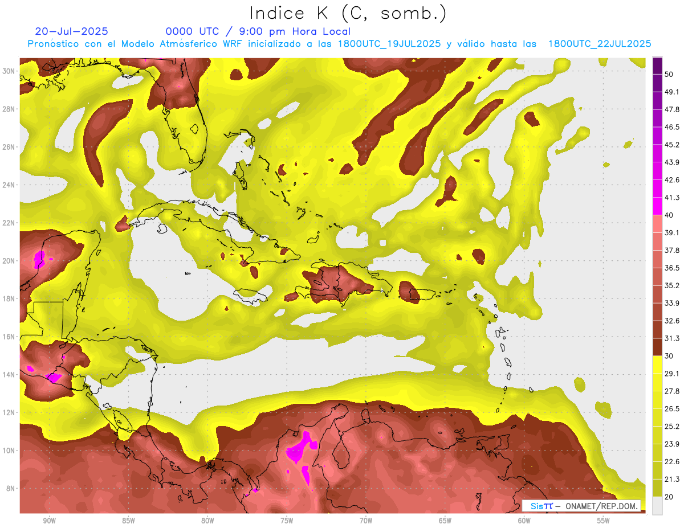Click the latitude axis label "16N"

(9, 337)
